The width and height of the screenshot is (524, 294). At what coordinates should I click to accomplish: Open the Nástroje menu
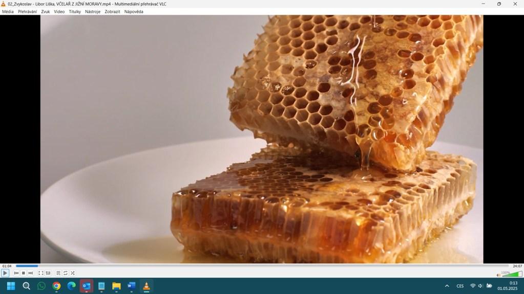point(93,11)
